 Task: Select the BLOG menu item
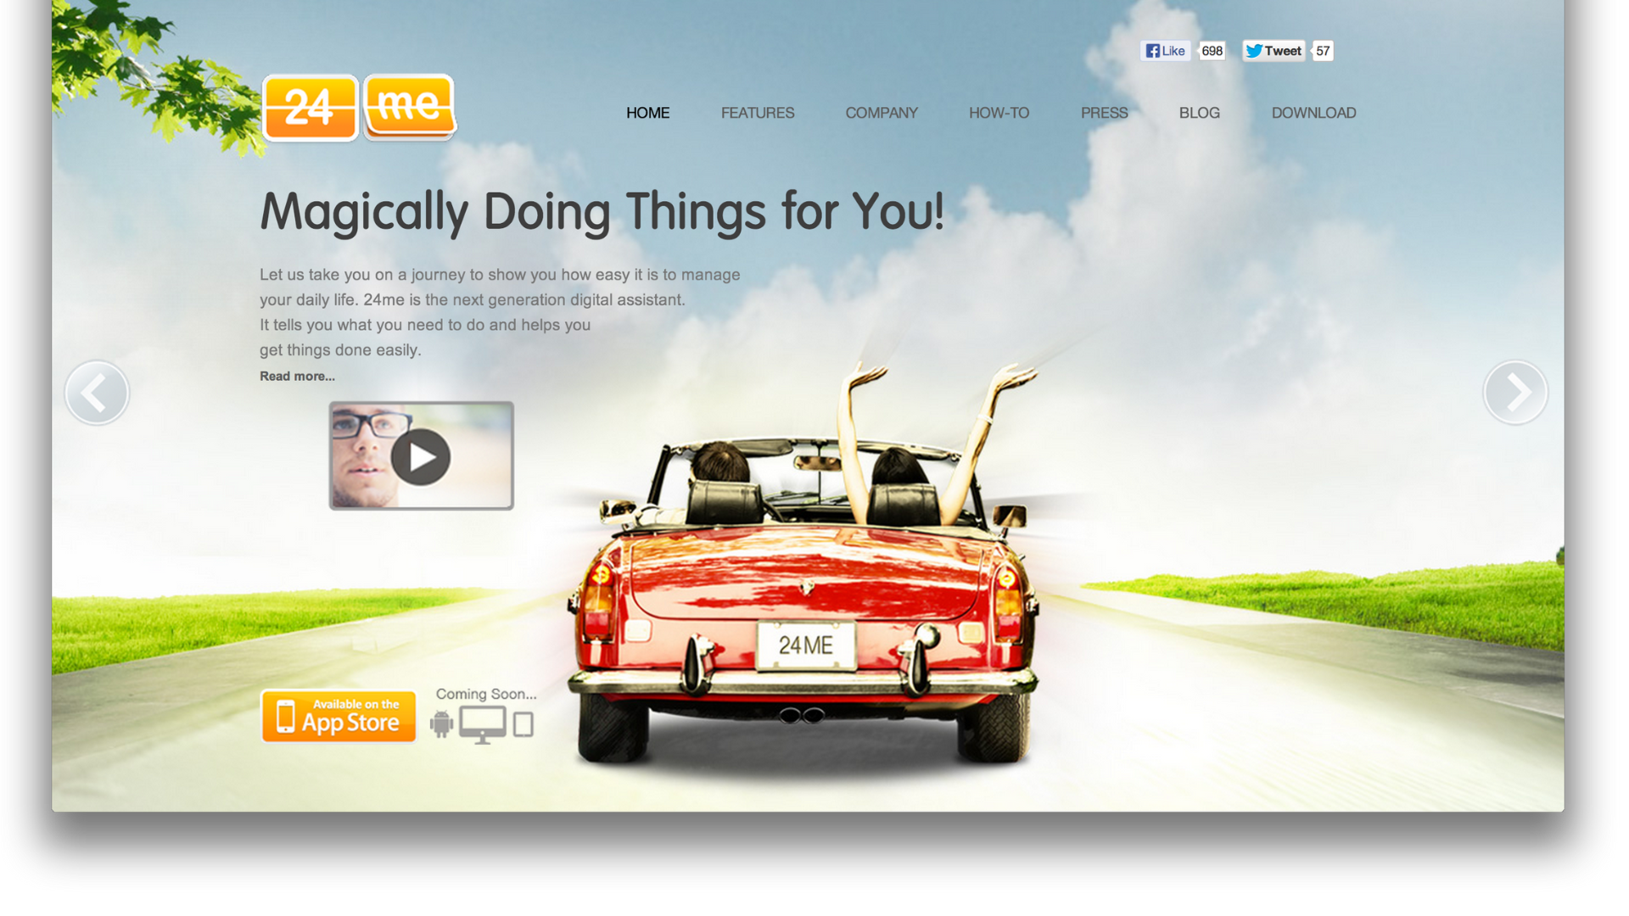(1200, 112)
